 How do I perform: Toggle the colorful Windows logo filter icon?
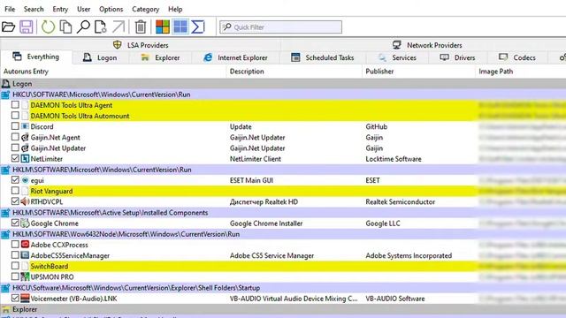pyautogui.click(x=163, y=27)
